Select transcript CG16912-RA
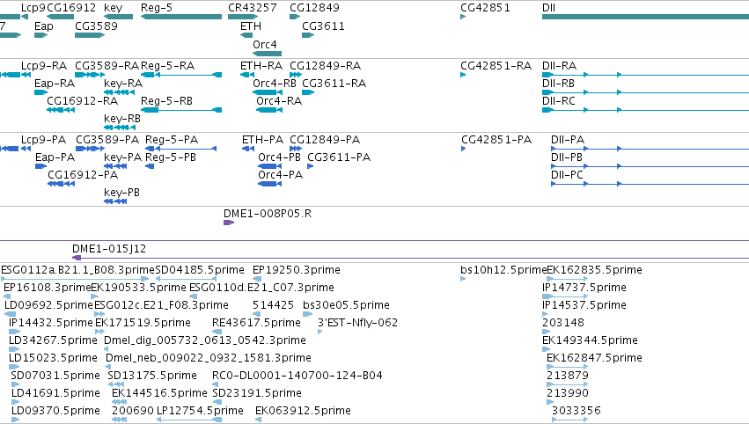This screenshot has width=749, height=424. coord(61,110)
